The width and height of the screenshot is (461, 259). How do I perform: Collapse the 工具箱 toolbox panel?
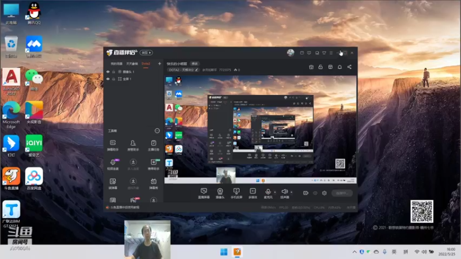pos(157,131)
